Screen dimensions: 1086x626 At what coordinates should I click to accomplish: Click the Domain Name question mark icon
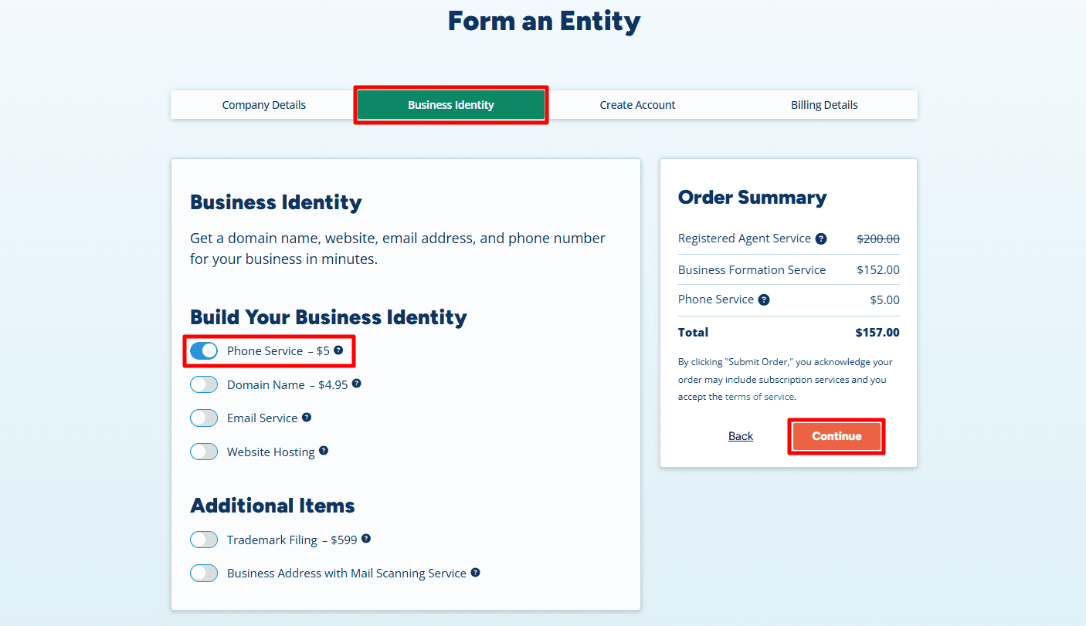[357, 383]
